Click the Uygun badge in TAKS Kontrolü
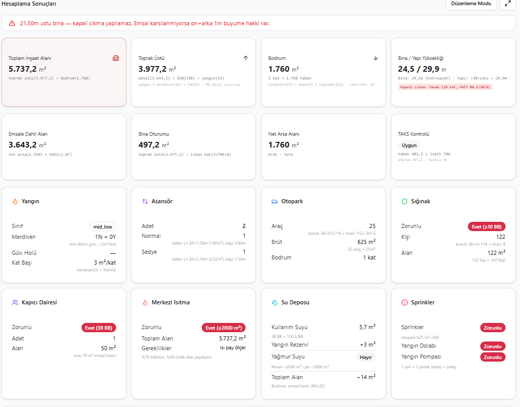520x407 pixels. point(409,145)
